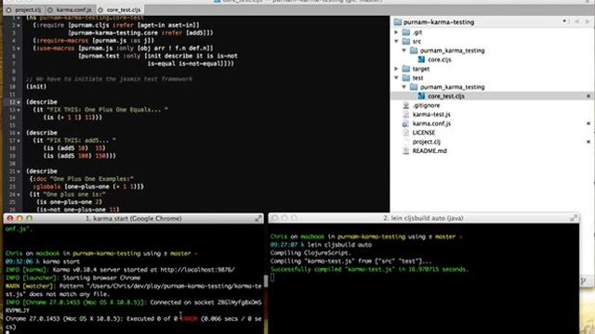
Task: Open karma.conf.js from the sidebar
Action: (x=431, y=123)
